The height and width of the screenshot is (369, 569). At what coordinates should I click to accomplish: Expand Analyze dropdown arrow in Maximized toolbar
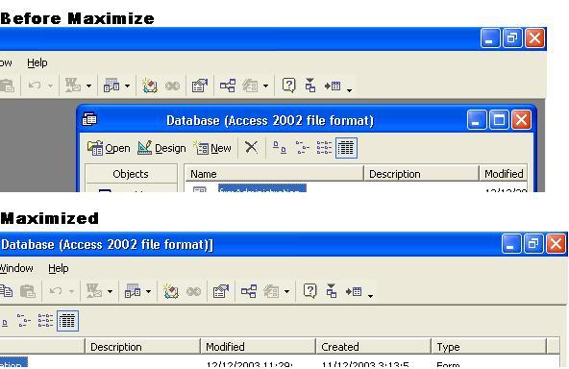pos(148,291)
